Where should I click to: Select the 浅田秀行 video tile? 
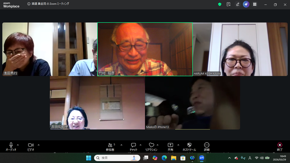(50, 49)
